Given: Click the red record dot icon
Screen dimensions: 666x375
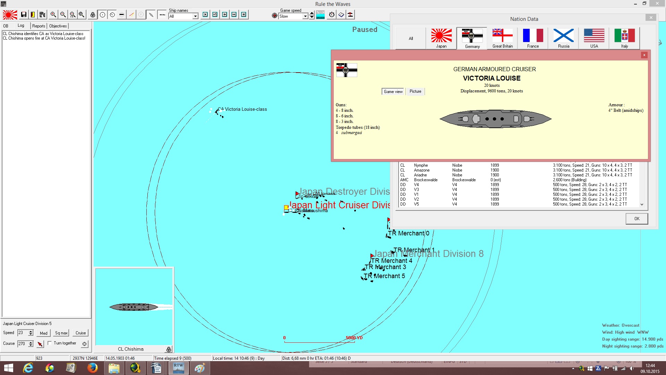Looking at the screenshot, I should [x=275, y=16].
